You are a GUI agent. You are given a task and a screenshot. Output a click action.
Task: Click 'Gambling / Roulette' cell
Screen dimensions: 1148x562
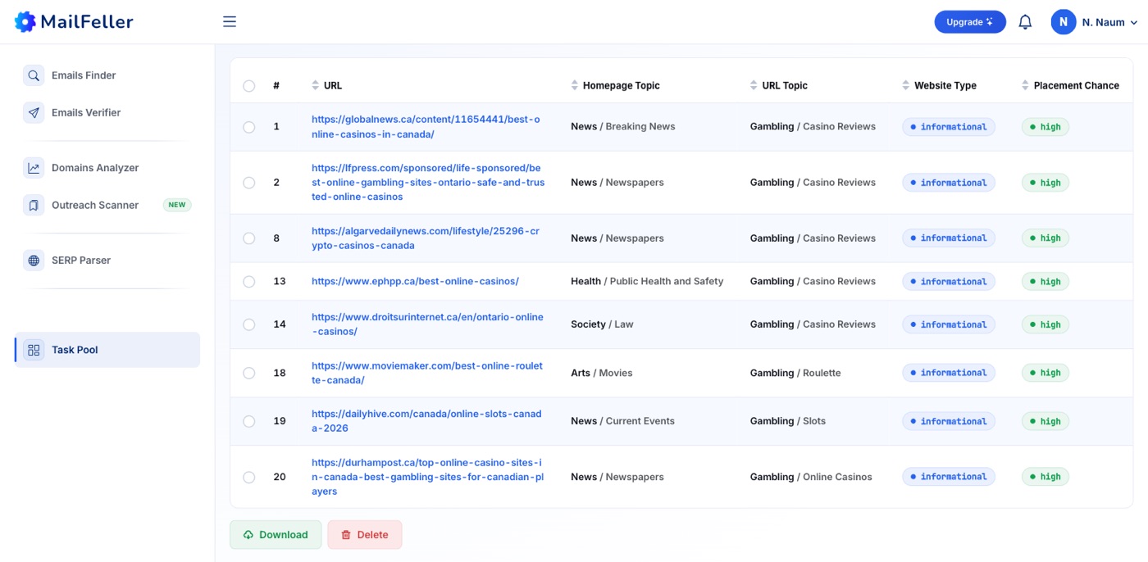click(795, 373)
